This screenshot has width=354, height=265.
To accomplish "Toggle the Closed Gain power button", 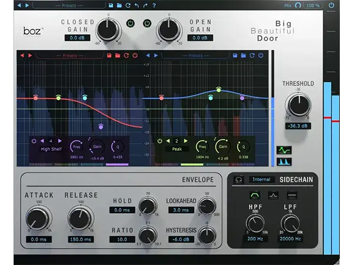I will click(x=130, y=23).
